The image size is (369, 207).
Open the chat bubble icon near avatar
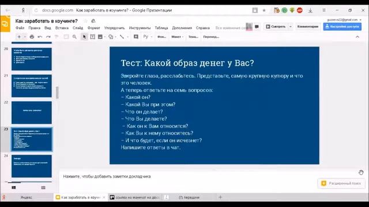click(x=257, y=27)
